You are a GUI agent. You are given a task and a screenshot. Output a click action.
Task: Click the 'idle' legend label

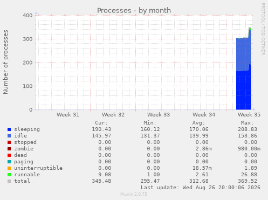20,136
